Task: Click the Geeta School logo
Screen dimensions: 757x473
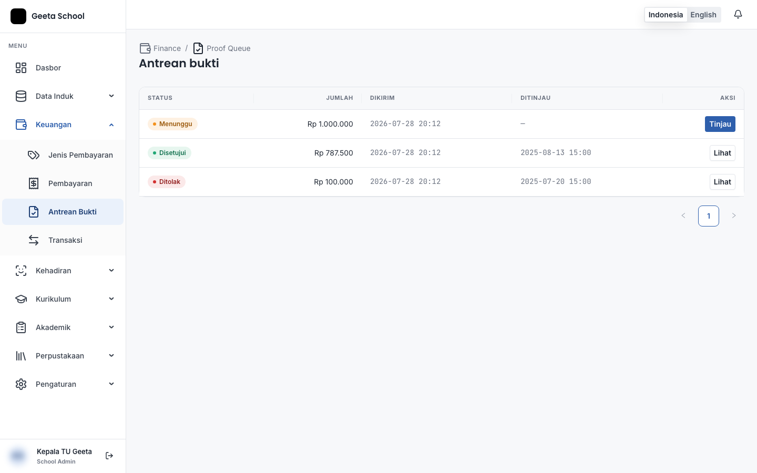Action: coord(18,16)
